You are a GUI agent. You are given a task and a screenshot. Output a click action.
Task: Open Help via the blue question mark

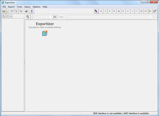tap(32, 11)
